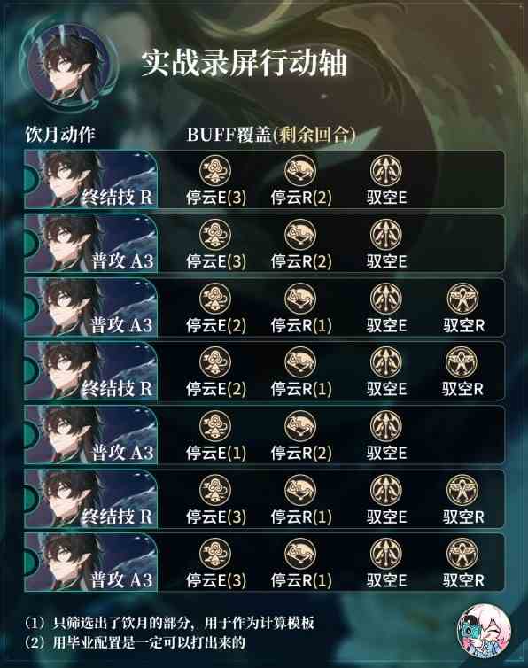Click the 停云E(1) icon in fifth row
The height and width of the screenshot is (668, 528).
click(215, 426)
